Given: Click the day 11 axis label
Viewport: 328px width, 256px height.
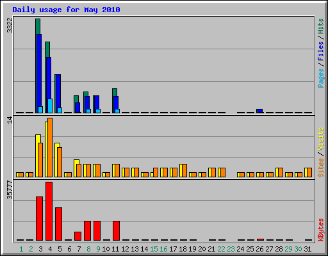Looking at the screenshot, I should [115, 249].
